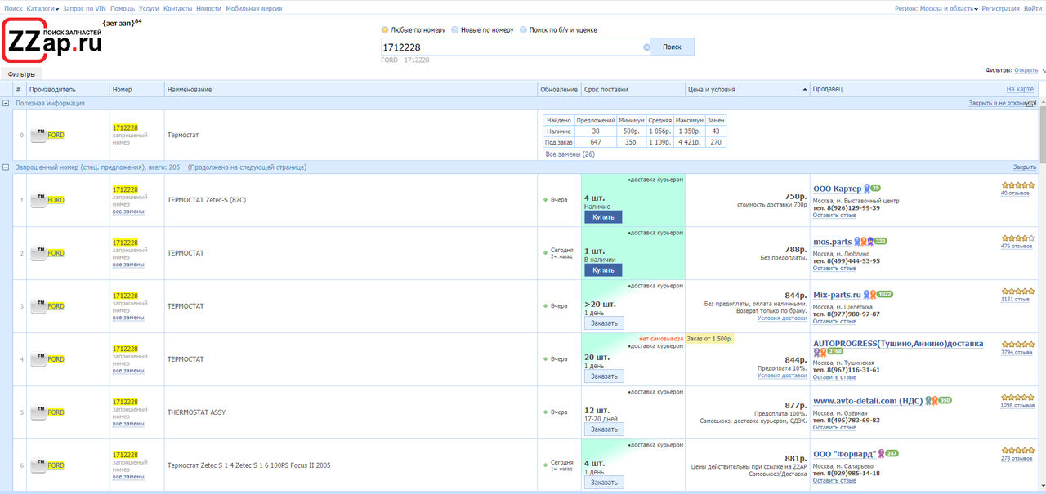Open filters via Открыть link

[1026, 70]
